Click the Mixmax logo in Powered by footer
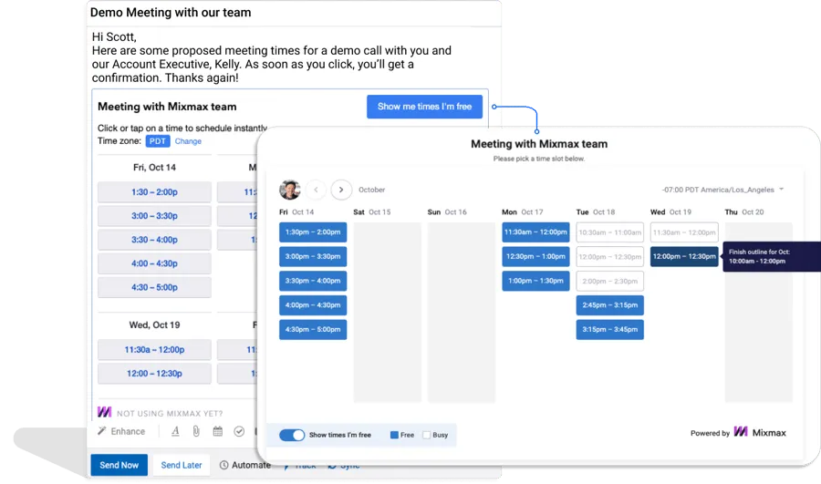Image resolution: width=821 pixels, height=484 pixels. (741, 432)
